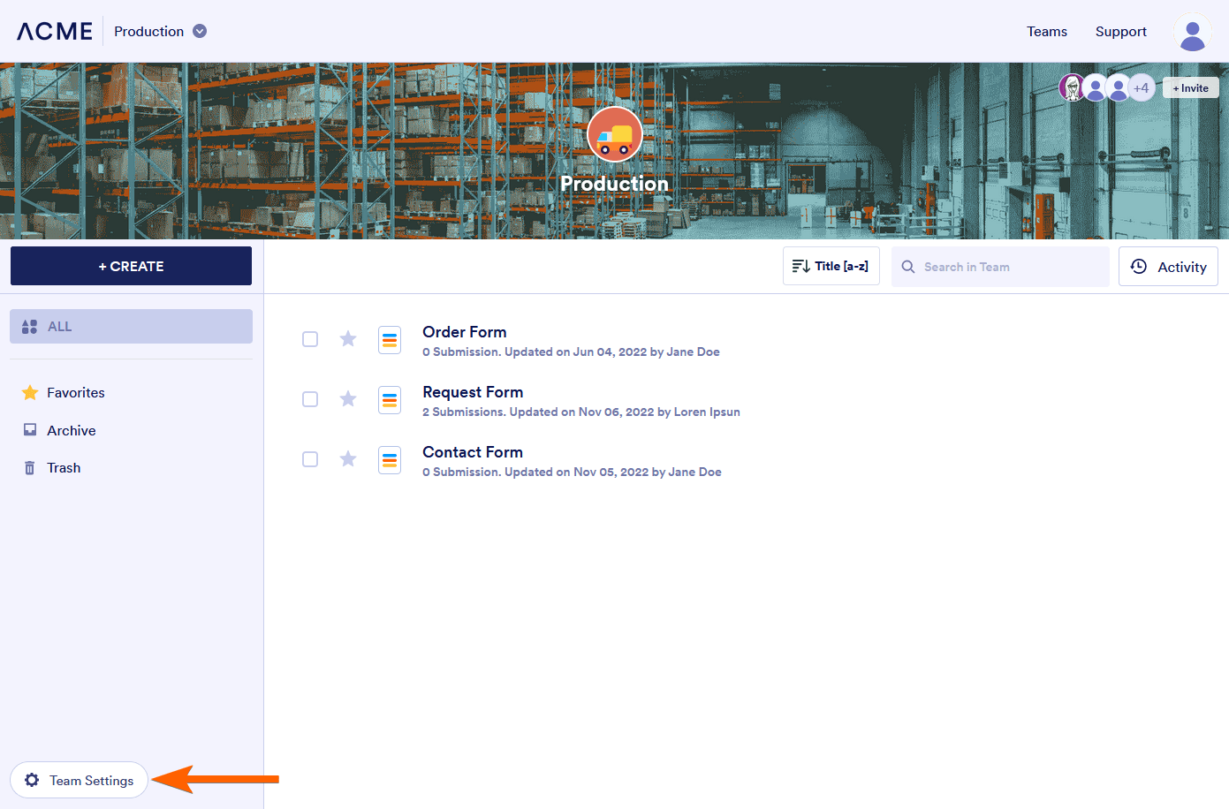Click the Production team banner title
The width and height of the screenshot is (1229, 809).
click(x=615, y=184)
